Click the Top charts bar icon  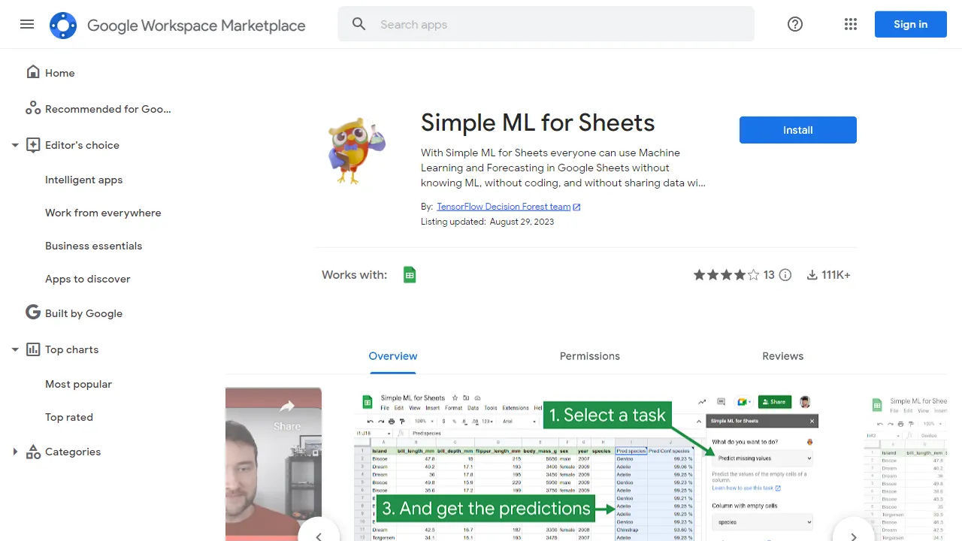[33, 349]
